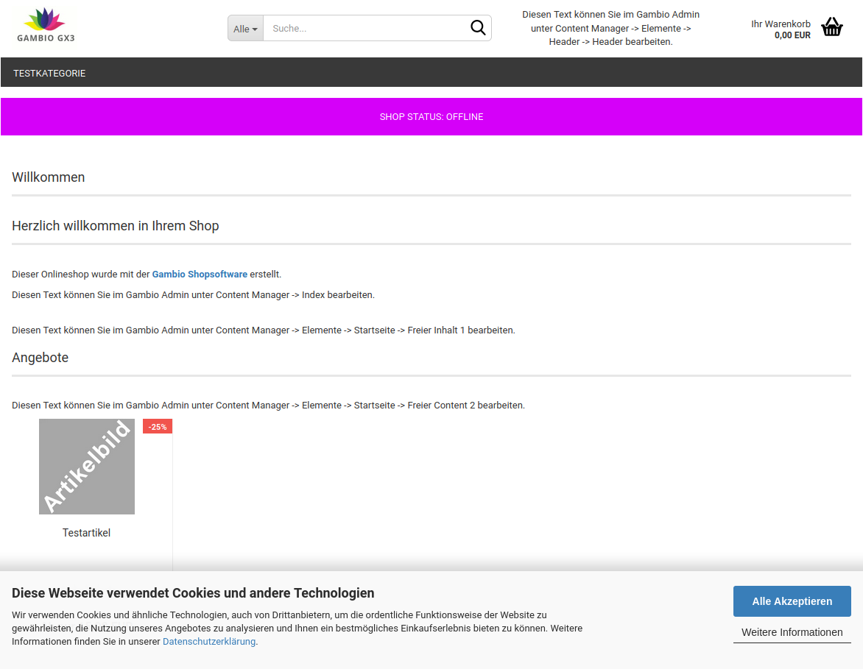Viewport: 863px width, 669px height.
Task: Click the header text about Gambio Admin
Action: tap(610, 28)
